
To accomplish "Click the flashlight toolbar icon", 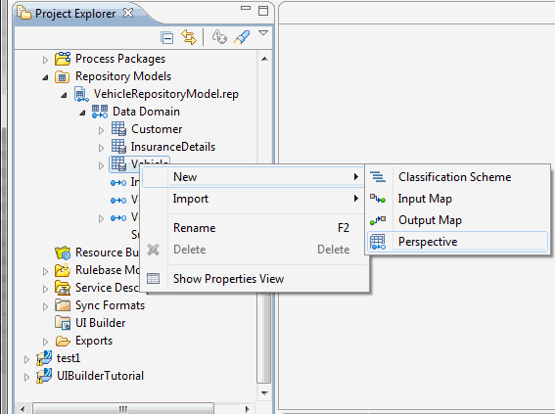I will pos(242,37).
